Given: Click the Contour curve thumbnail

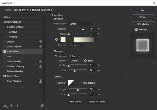Looking at the screenshot, I should 71,83.
